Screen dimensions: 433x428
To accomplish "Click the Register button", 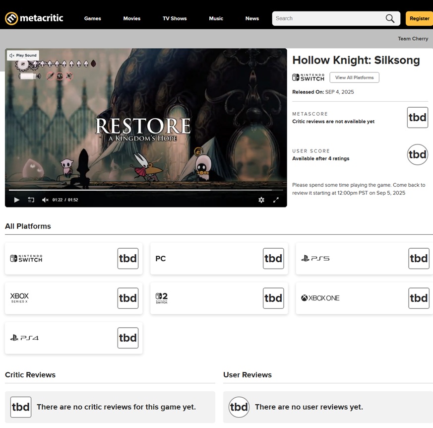I will tap(419, 18).
